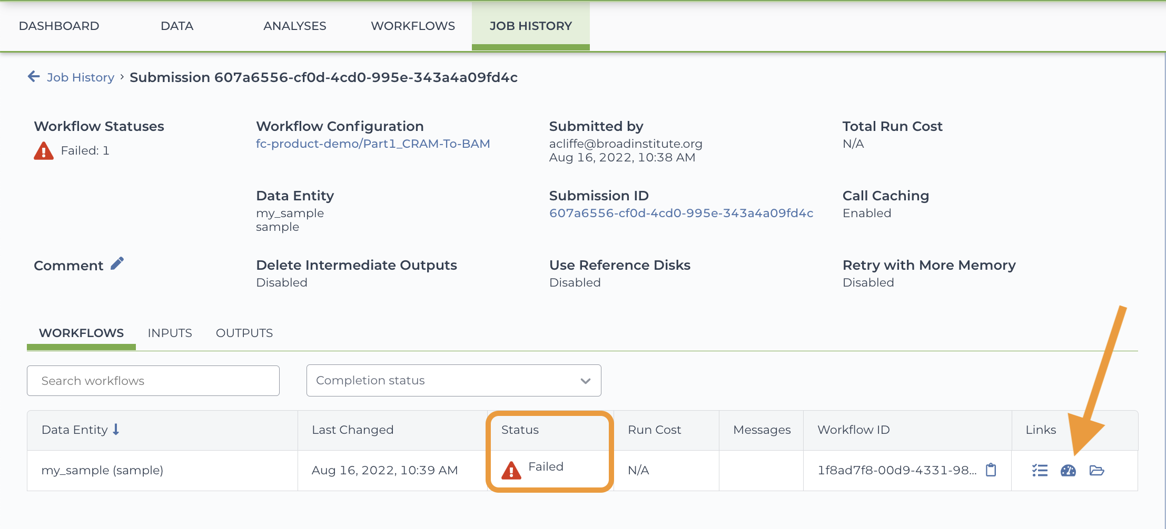The width and height of the screenshot is (1166, 529).
Task: Open the INPUTS sub-tab
Action: coord(170,333)
